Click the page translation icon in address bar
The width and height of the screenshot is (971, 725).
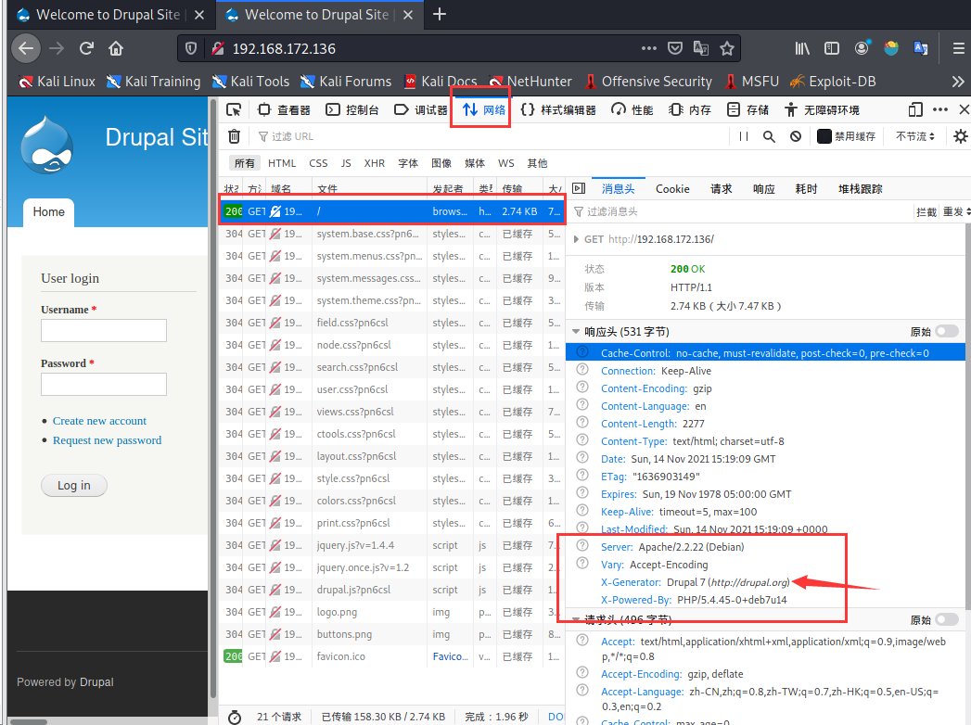coord(700,47)
